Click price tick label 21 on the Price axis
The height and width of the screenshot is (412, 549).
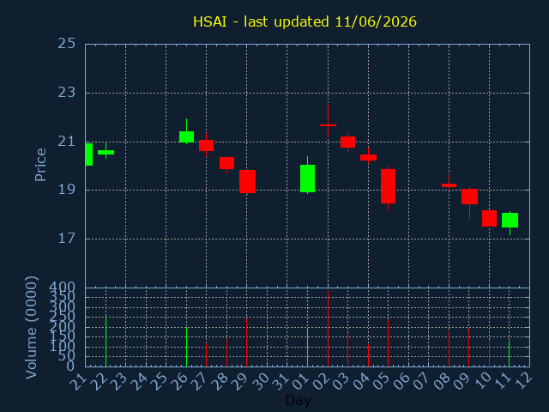[x=67, y=142]
